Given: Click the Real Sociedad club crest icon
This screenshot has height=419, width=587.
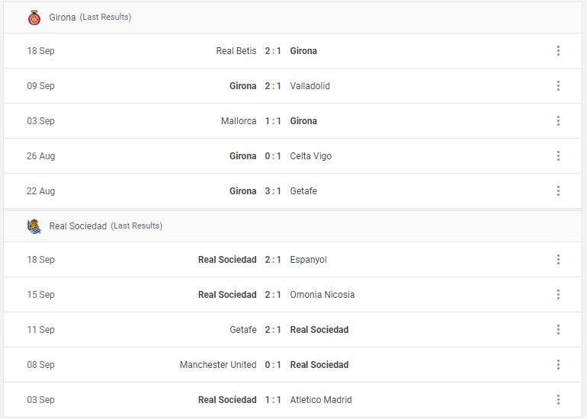Looking at the screenshot, I should pos(34,226).
